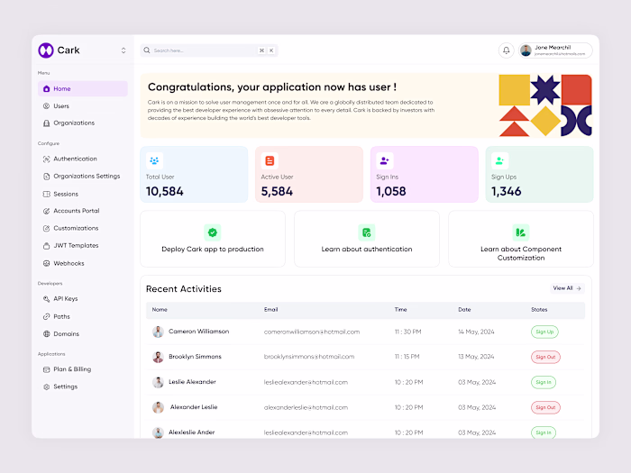Click the Paths link icon

[46, 316]
